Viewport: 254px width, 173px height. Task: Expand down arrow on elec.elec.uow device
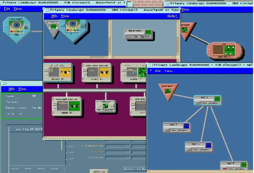[85, 74]
